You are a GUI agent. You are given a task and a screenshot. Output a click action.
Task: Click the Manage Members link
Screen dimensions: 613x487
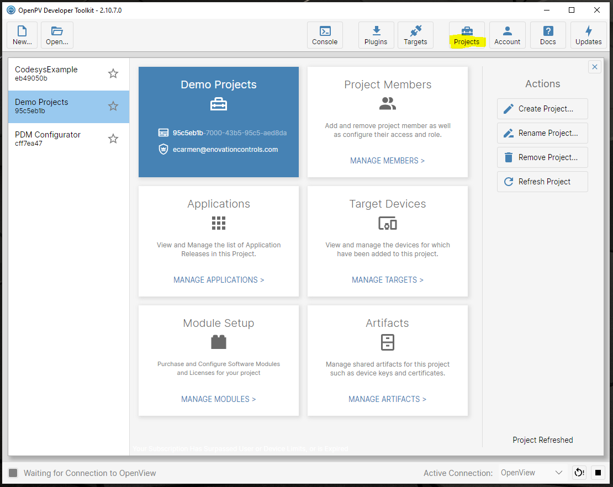click(x=388, y=161)
